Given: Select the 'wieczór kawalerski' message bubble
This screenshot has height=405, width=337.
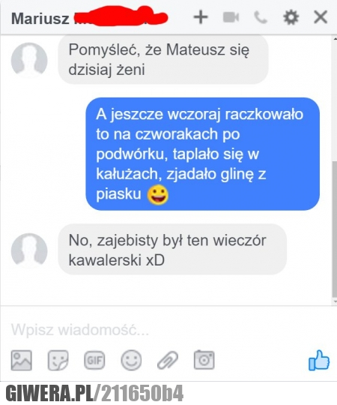Looking at the screenshot, I should [172, 250].
